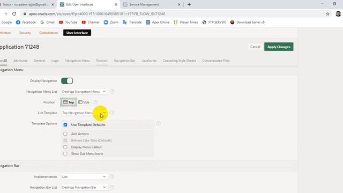343x193 pixels.
Task: Open the FTP SERVER! bookmark
Action: (214, 23)
